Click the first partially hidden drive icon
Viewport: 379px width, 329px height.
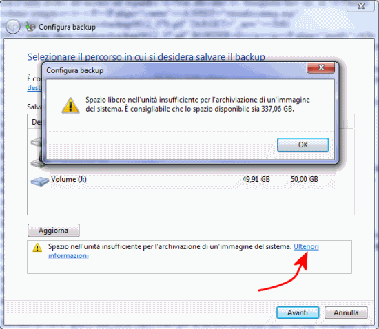click(37, 142)
